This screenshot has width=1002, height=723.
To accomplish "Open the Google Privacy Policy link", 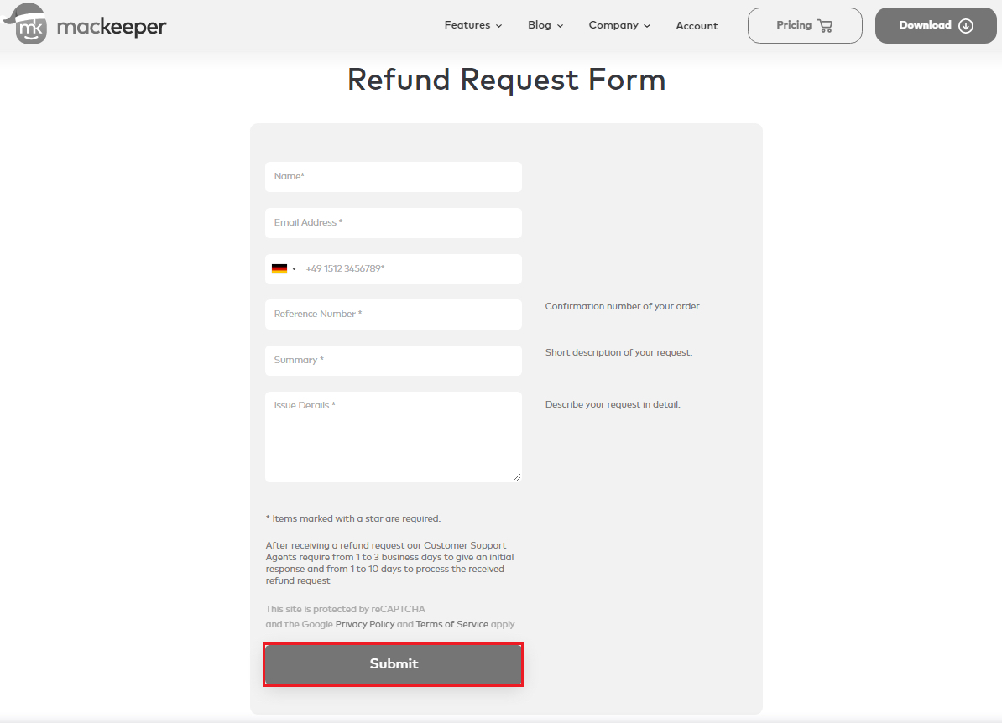I will [365, 624].
